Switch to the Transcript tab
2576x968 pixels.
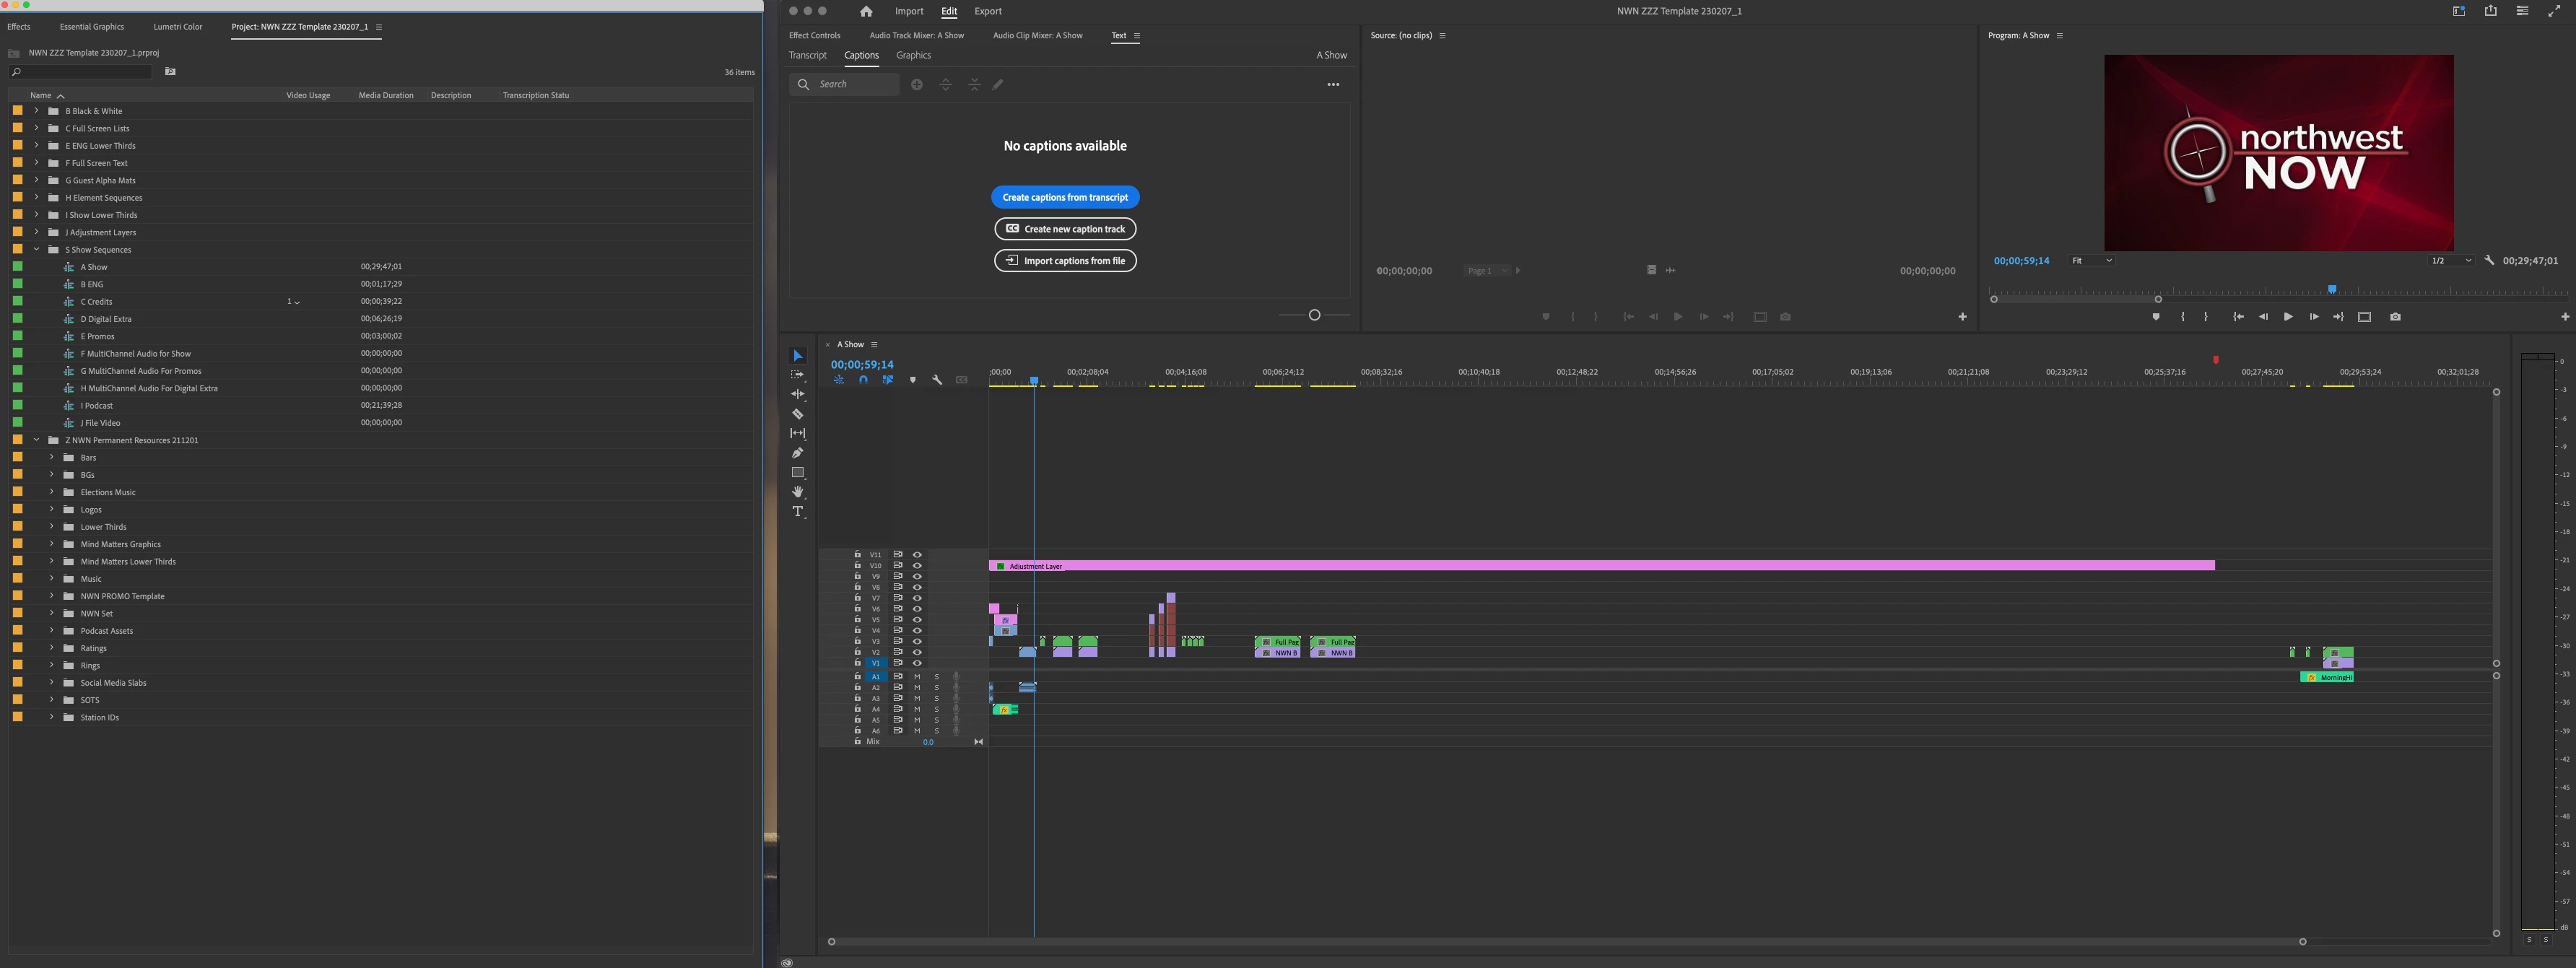click(x=807, y=56)
